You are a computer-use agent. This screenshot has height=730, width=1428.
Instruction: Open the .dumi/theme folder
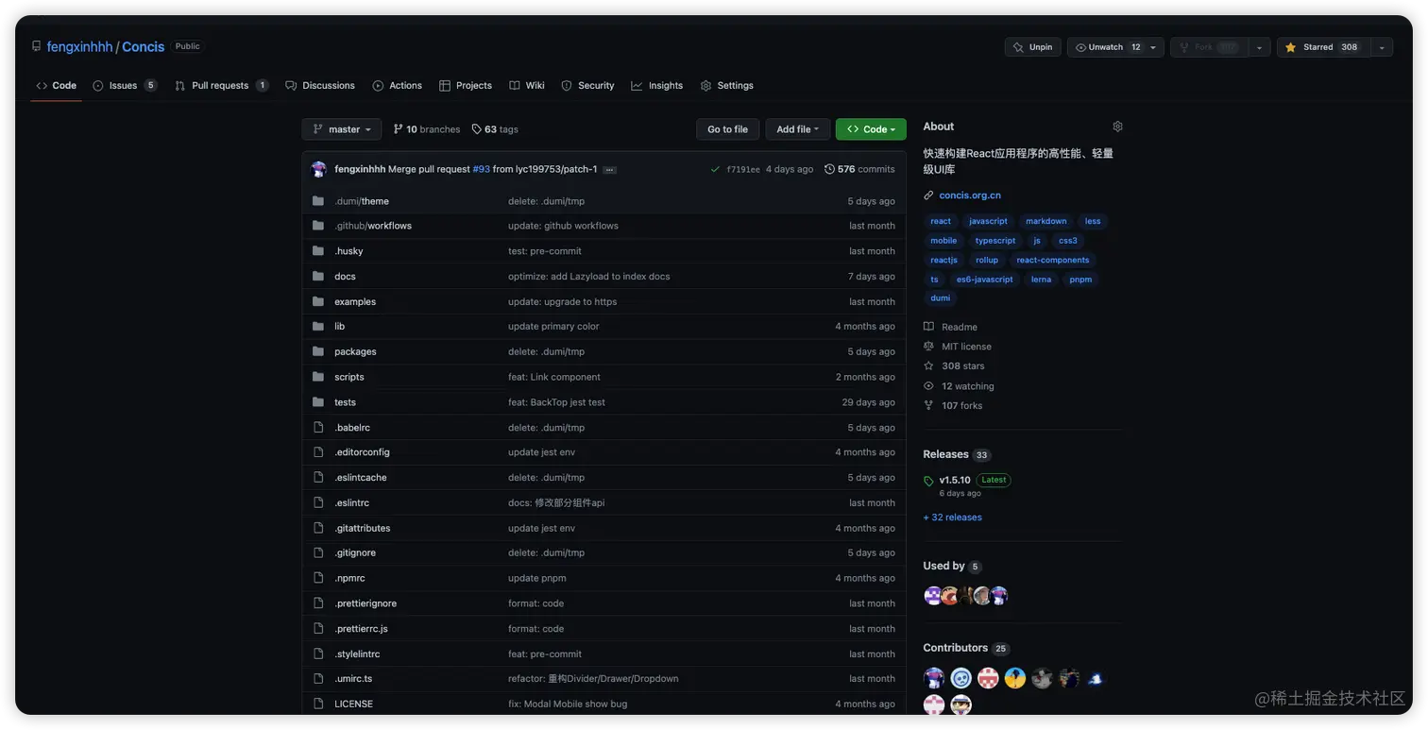coord(362,201)
